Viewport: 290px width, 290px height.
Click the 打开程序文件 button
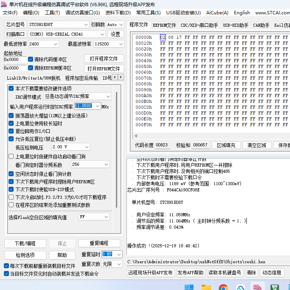104,59
